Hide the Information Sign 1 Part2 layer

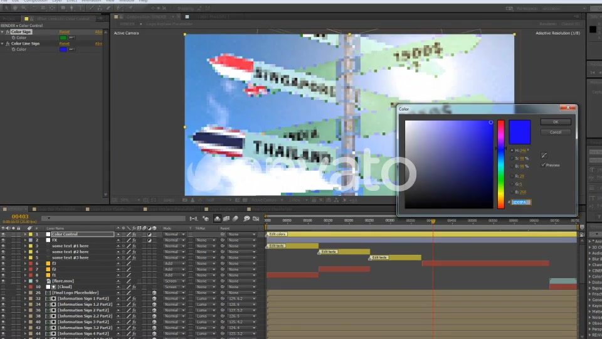[3, 299]
